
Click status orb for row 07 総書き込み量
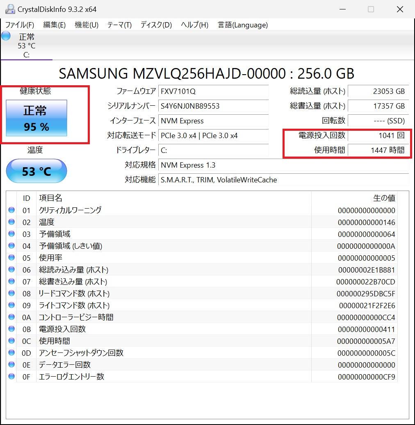(11, 281)
